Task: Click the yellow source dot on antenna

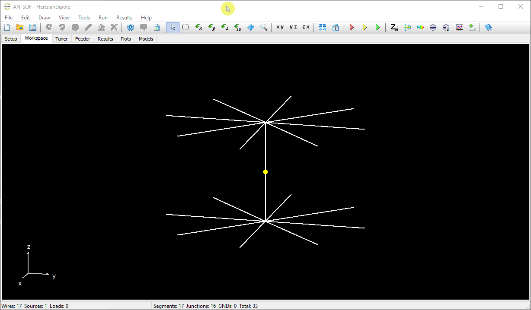Action: pyautogui.click(x=265, y=172)
